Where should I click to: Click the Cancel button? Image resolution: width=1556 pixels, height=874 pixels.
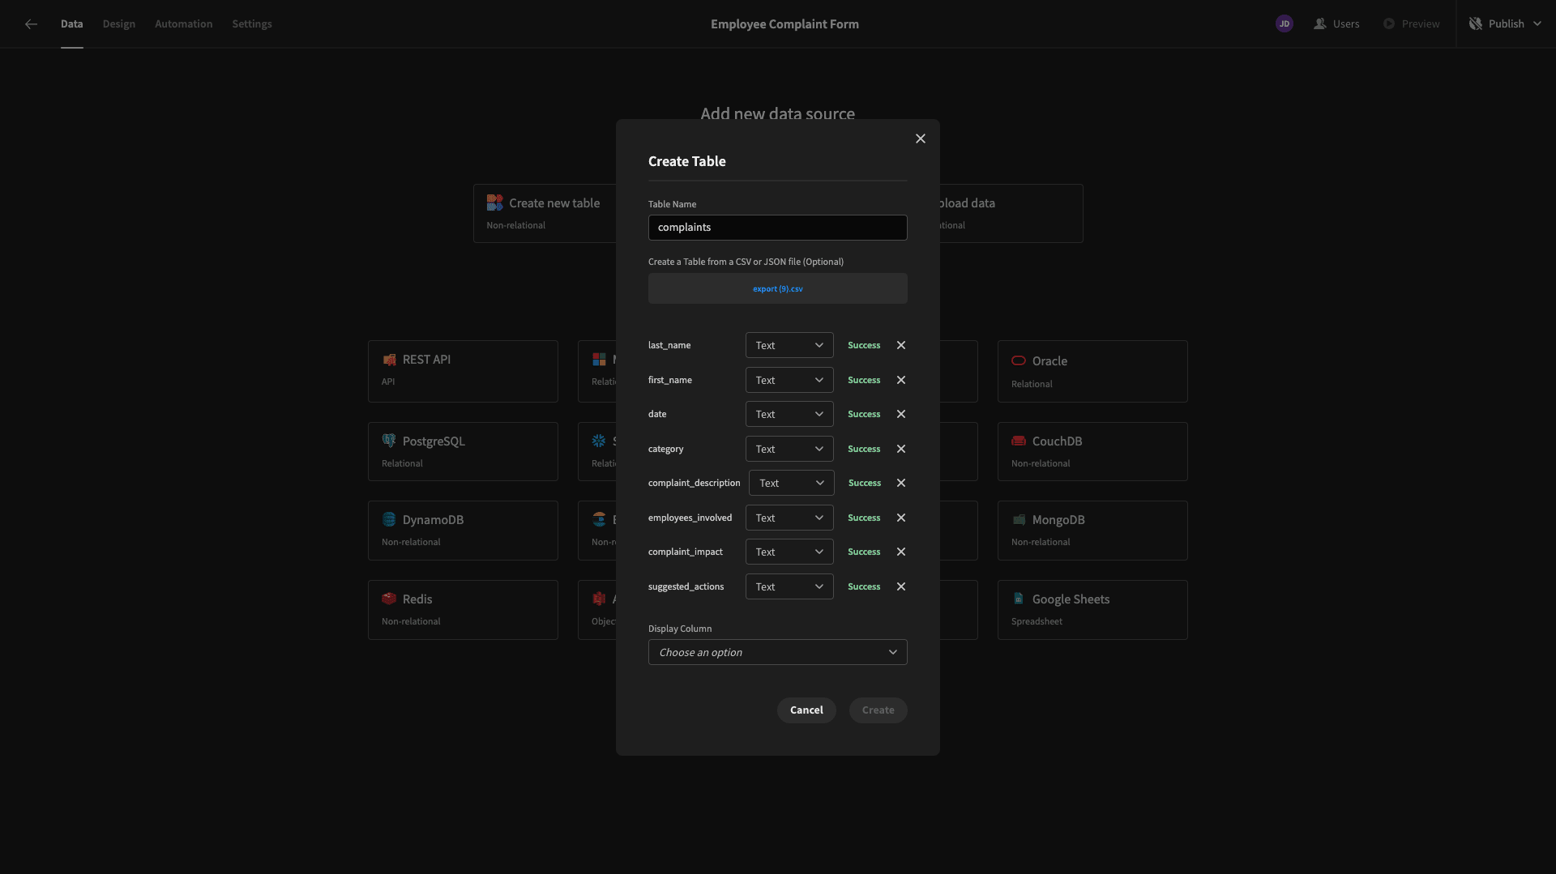tap(806, 710)
